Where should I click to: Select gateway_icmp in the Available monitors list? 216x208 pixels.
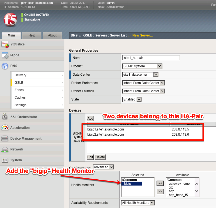pyautogui.click(x=179, y=184)
